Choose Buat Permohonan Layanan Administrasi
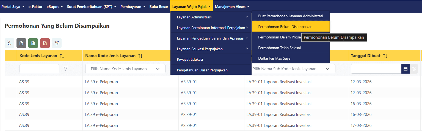Viewport: 422px width, 131px height. pos(291,16)
